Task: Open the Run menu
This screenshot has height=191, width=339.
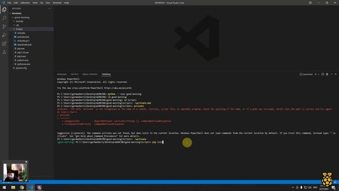Action: [48, 3]
